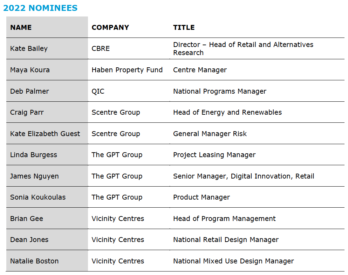Click General Manager Risk title
The image size is (348, 275).
210,134
